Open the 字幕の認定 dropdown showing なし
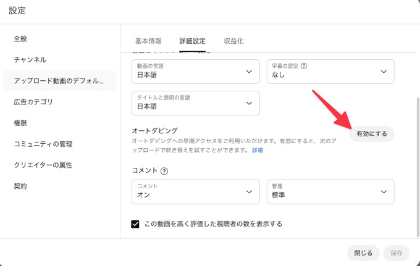 pos(330,72)
